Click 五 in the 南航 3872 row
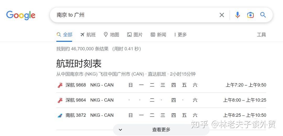283x136 pixels. pos(184,115)
